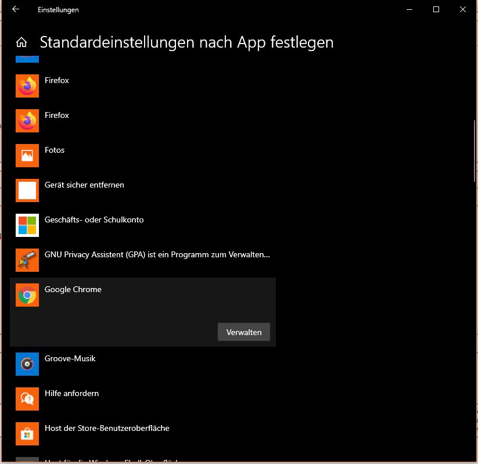The height and width of the screenshot is (464, 478).
Task: Click the lower Firefox app icon
Action: [x=27, y=121]
